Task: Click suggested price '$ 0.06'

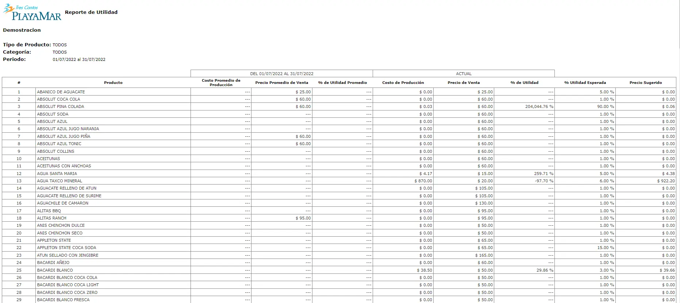Action: (668, 106)
